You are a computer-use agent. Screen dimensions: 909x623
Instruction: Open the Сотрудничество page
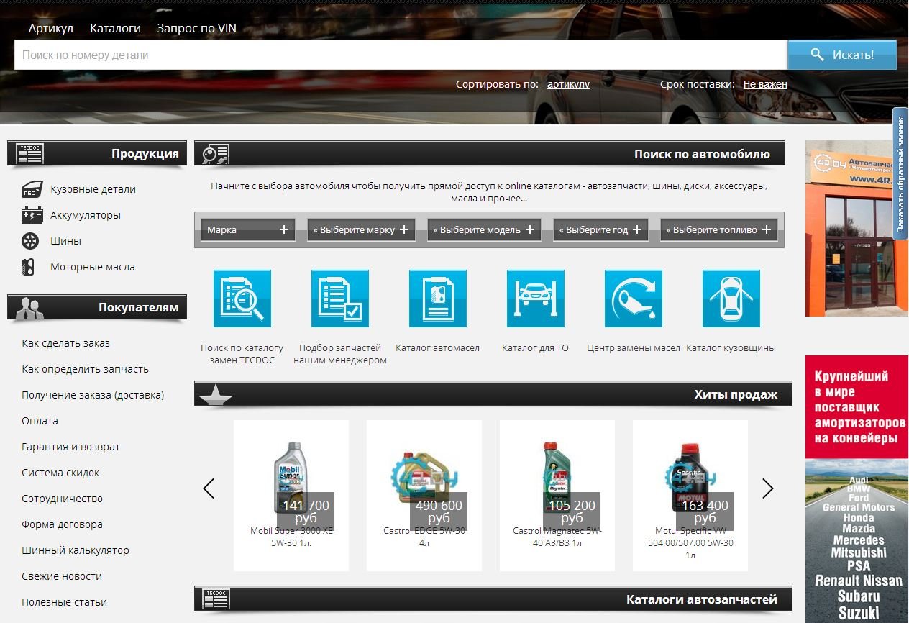pyautogui.click(x=63, y=499)
